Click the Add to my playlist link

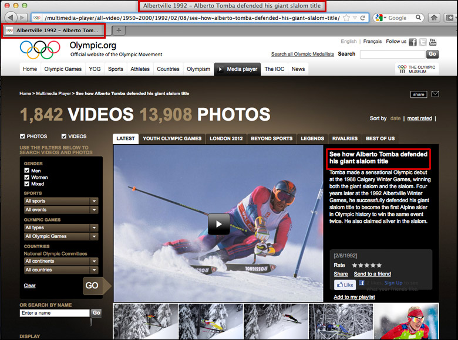tap(354, 297)
